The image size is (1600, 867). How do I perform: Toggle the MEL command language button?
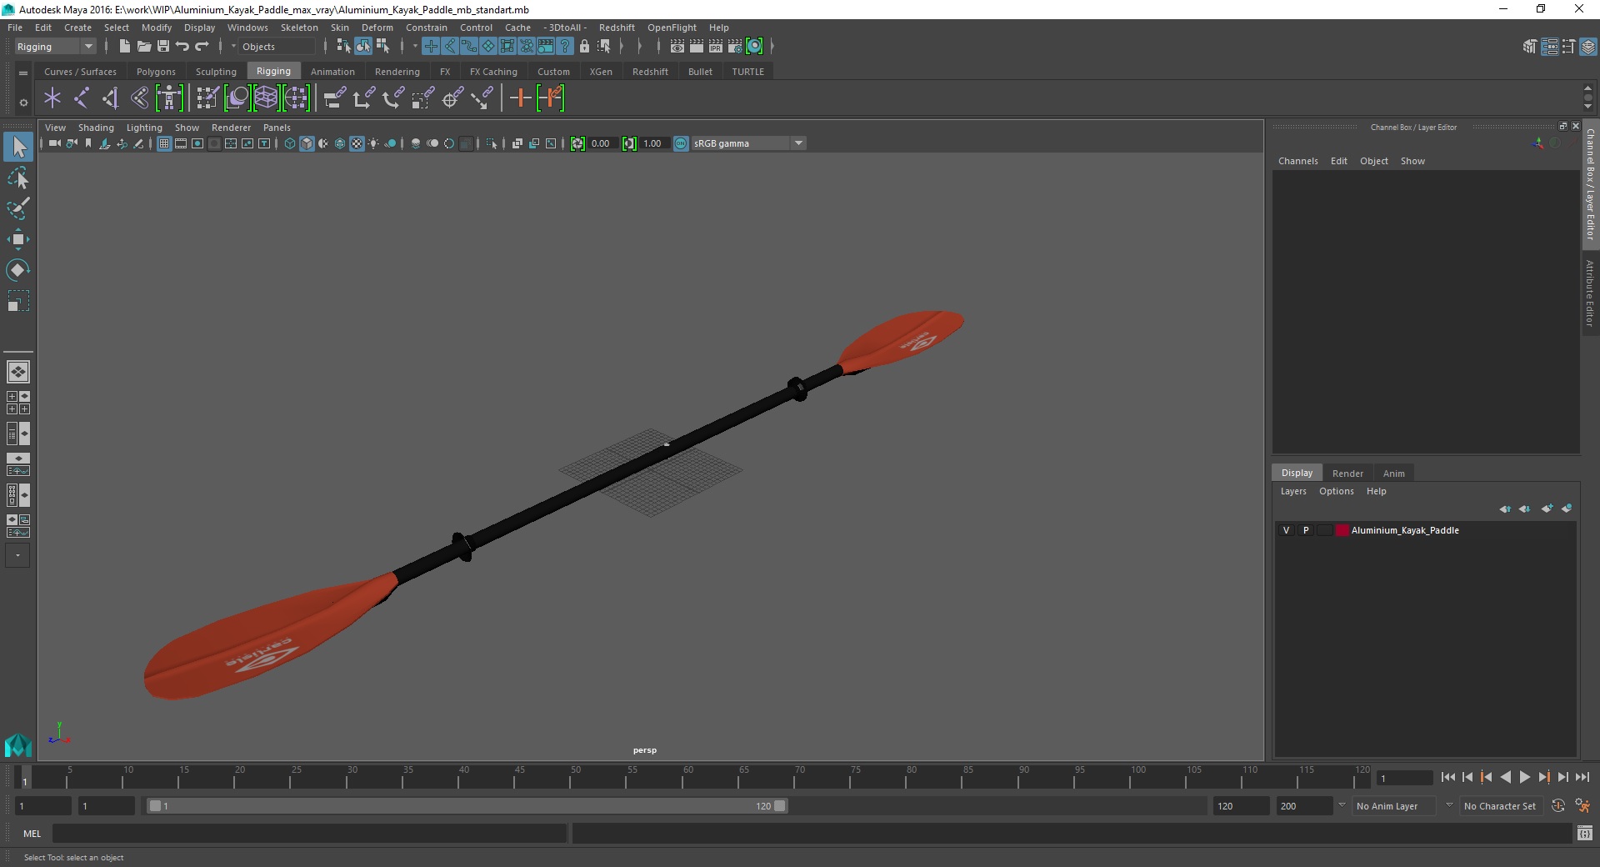[x=32, y=833]
